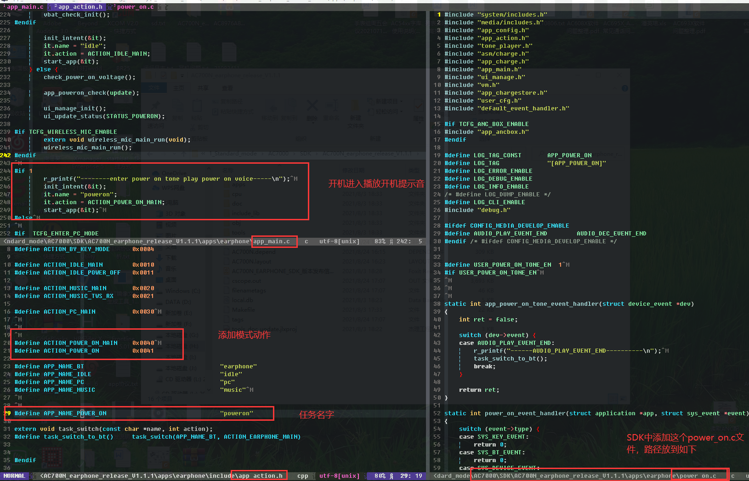Click app_main.c filename in the upper status line
The width and height of the screenshot is (749, 481).
272,241
